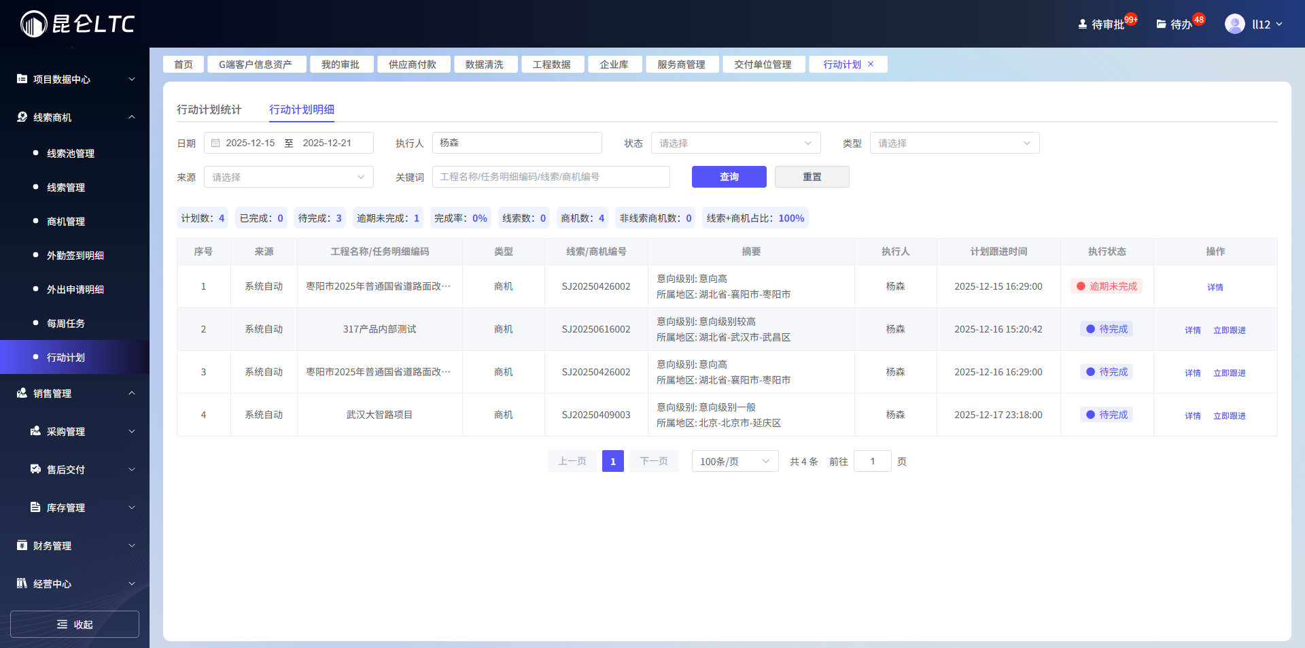This screenshot has height=648, width=1305.
Task: Click the calendar icon in date field
Action: click(215, 143)
